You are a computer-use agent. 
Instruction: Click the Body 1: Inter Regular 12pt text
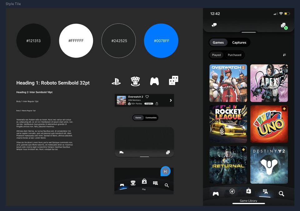27,101
